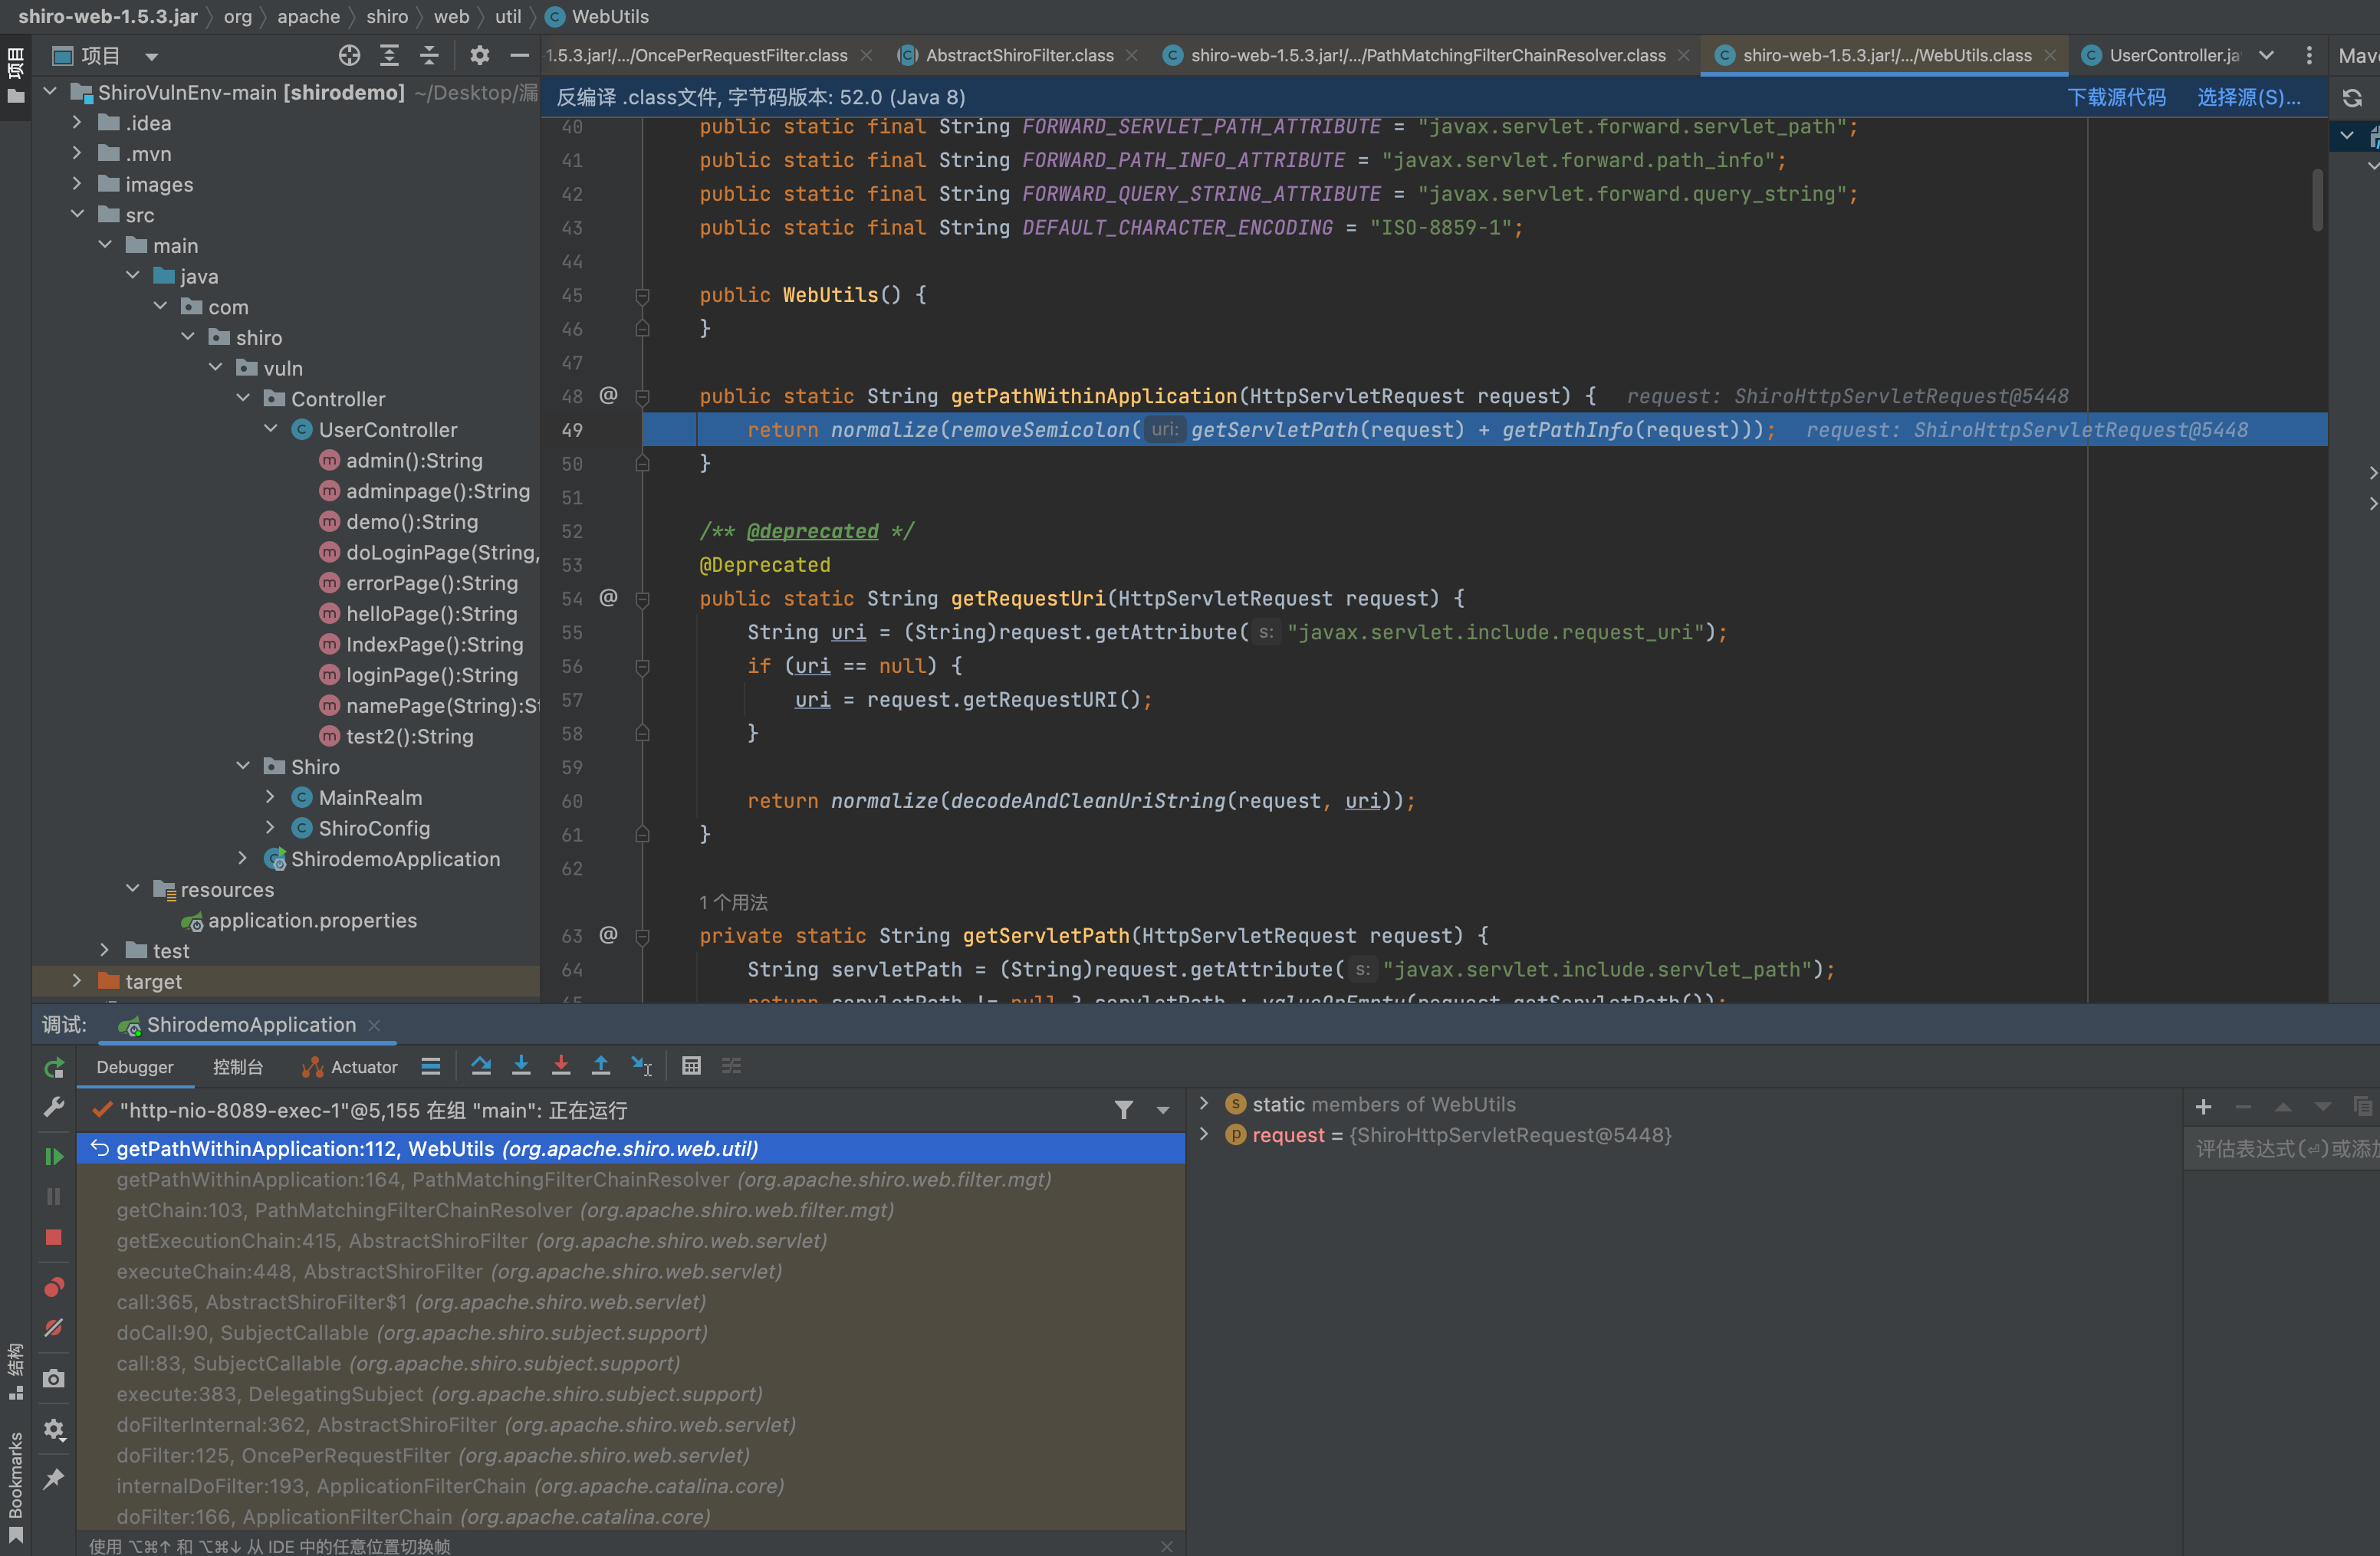Click the rerun debug icon

[x=54, y=1069]
